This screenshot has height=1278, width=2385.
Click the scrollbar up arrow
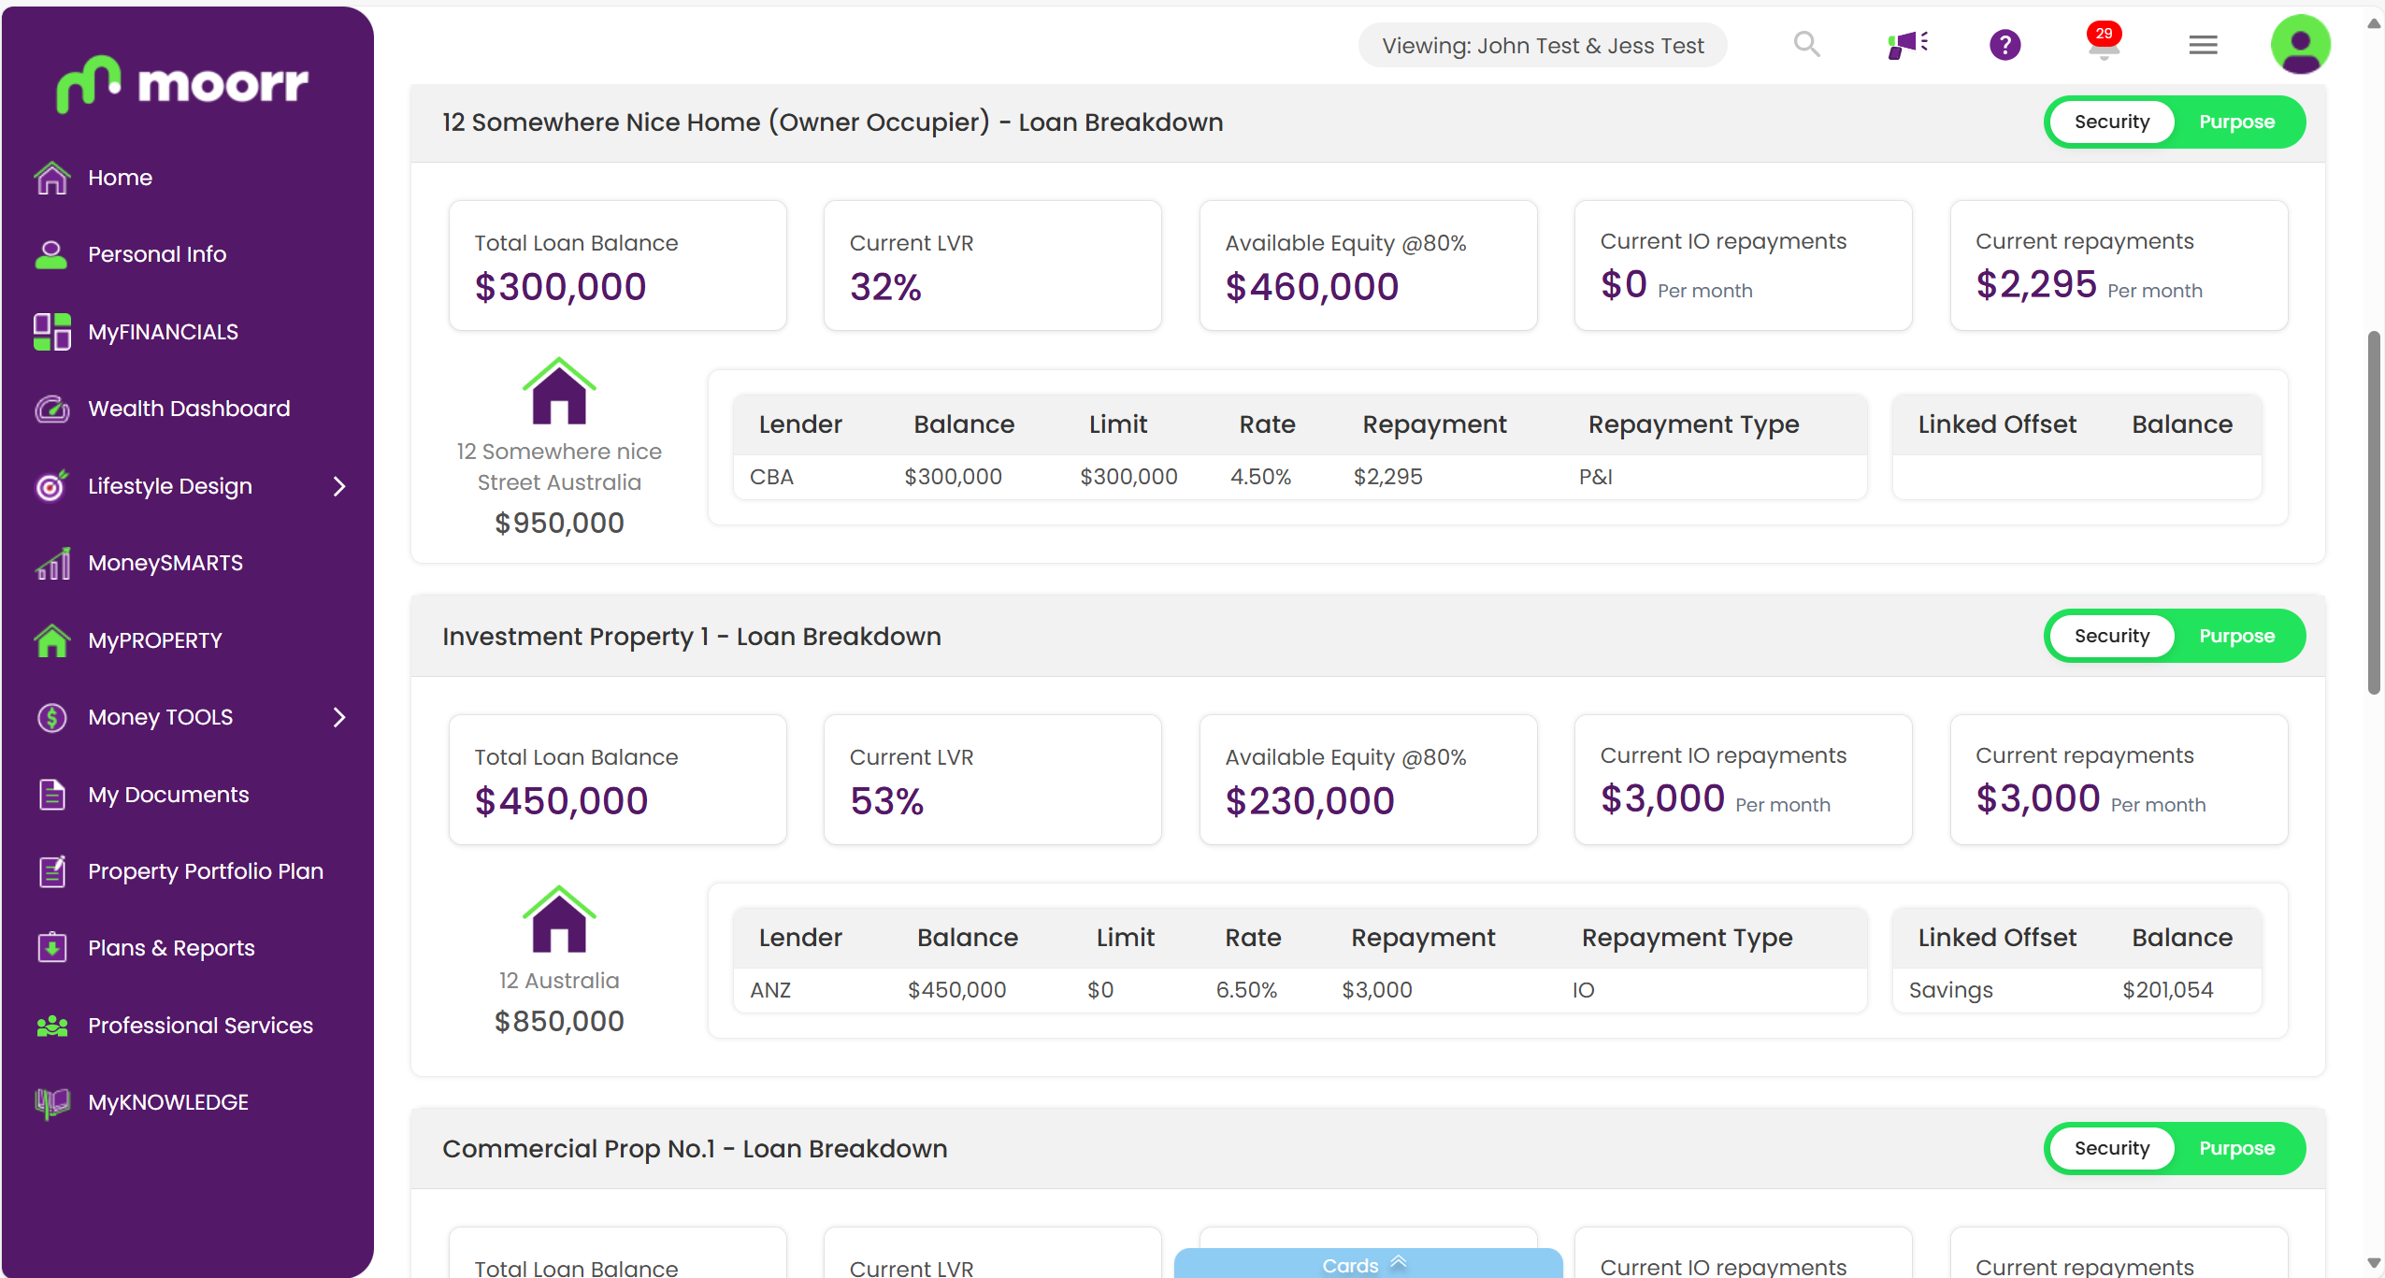click(2373, 23)
